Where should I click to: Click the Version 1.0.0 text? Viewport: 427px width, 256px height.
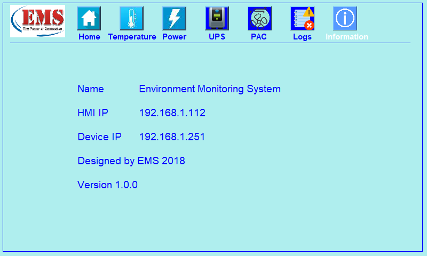(x=107, y=185)
